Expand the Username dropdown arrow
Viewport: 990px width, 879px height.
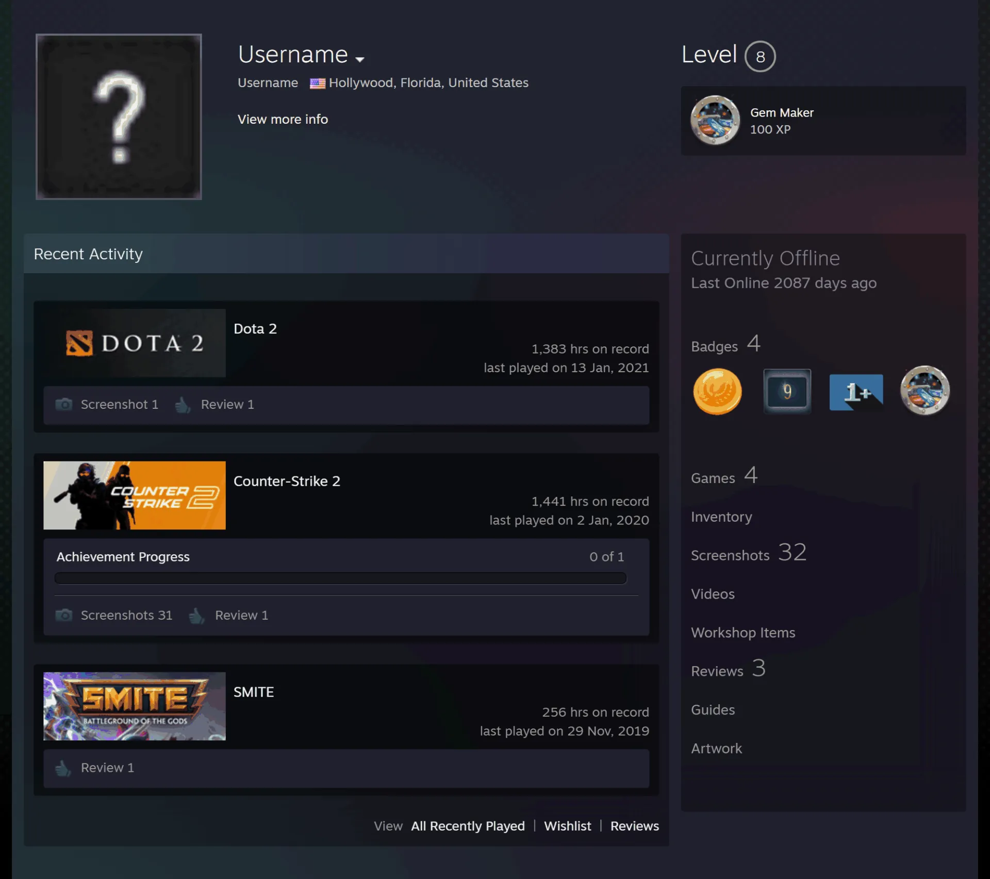(360, 59)
